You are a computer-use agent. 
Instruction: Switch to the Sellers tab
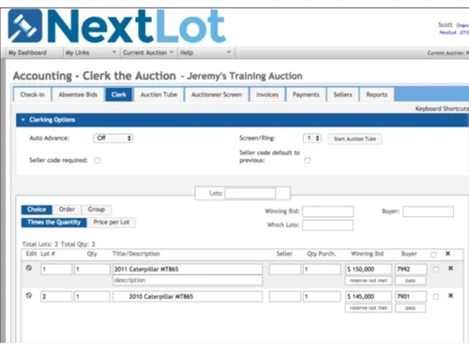click(342, 95)
